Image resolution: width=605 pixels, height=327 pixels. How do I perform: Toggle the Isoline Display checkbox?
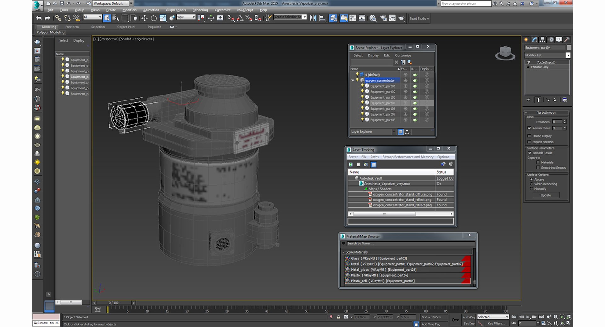pos(529,136)
